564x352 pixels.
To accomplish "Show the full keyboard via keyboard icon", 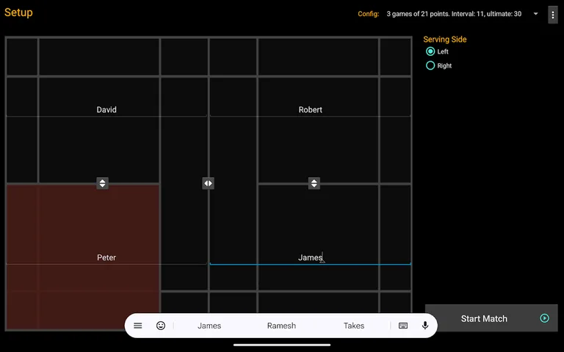I will pyautogui.click(x=403, y=326).
